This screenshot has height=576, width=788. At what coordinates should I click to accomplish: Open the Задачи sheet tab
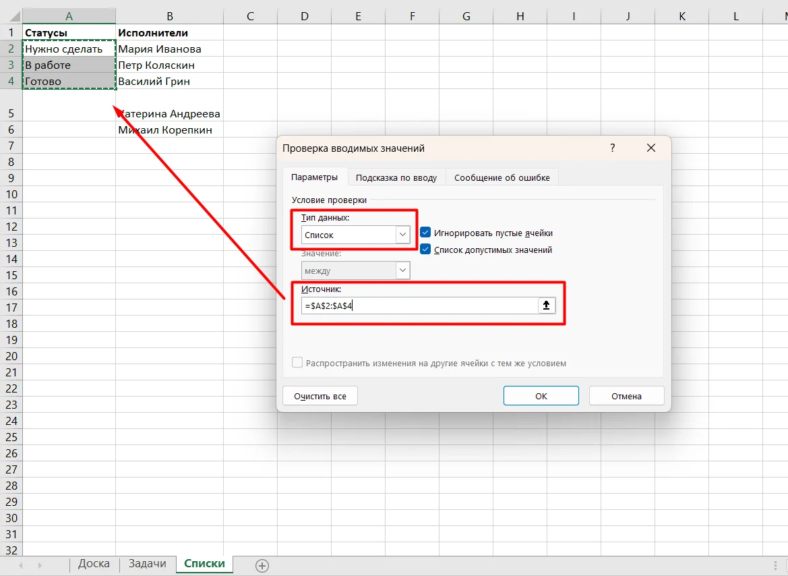pyautogui.click(x=147, y=563)
